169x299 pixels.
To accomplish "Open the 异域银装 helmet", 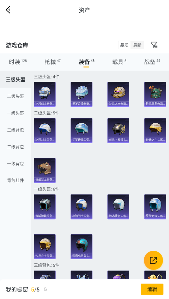I will 44,207.
